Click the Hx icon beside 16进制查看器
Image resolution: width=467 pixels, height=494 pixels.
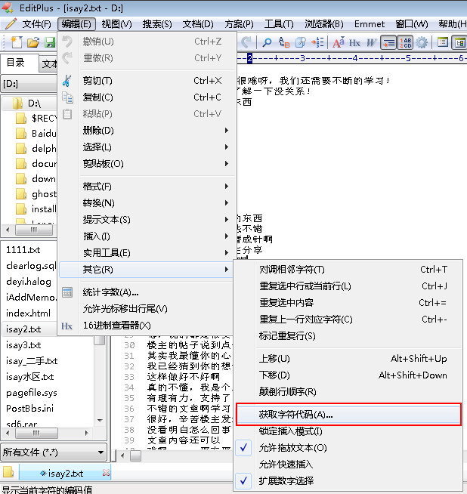(x=66, y=326)
